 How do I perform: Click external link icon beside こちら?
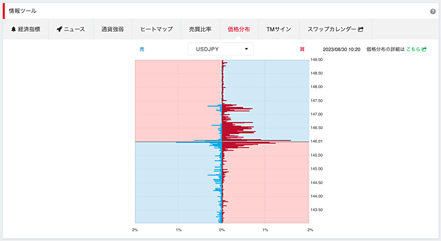click(x=424, y=49)
